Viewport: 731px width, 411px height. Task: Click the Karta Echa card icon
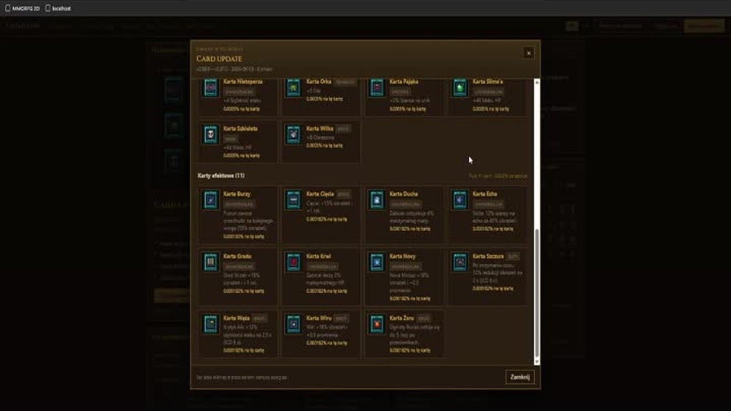(460, 200)
